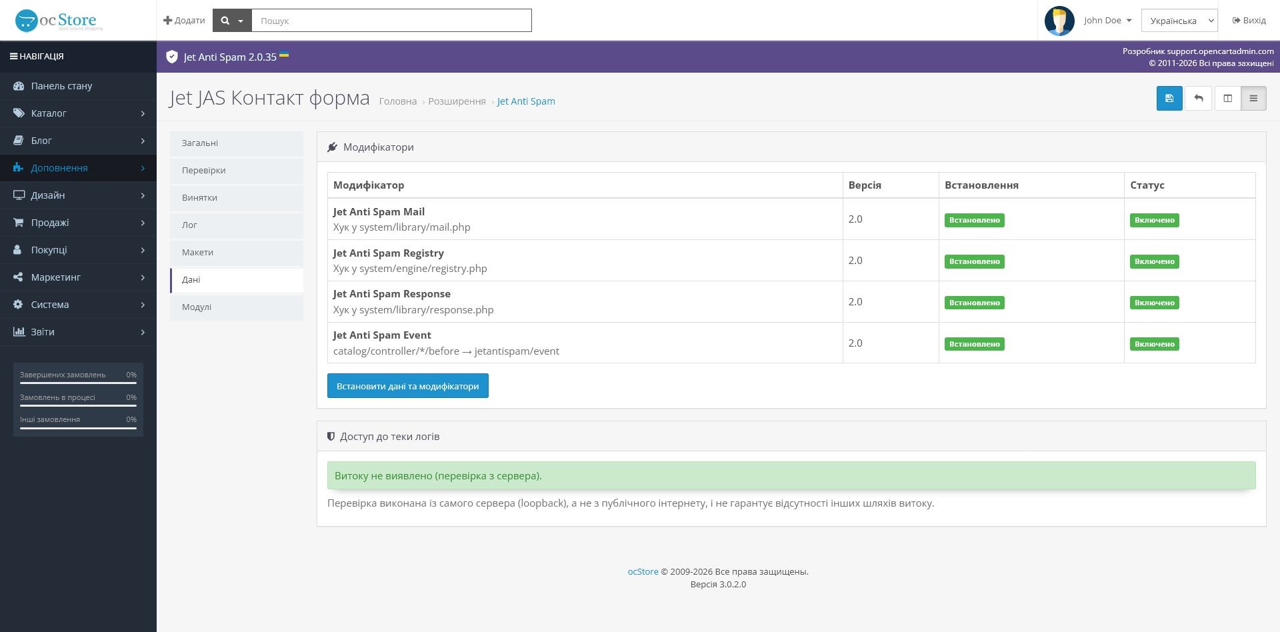This screenshot has height=632, width=1280.
Task: Click the Розширення breadcrumb link
Action: [457, 101]
